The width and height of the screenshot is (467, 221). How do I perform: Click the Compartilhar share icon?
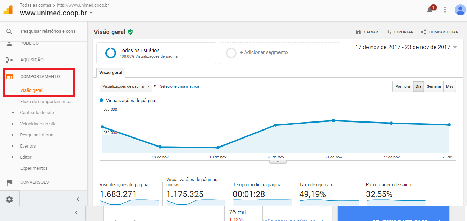coord(423,32)
